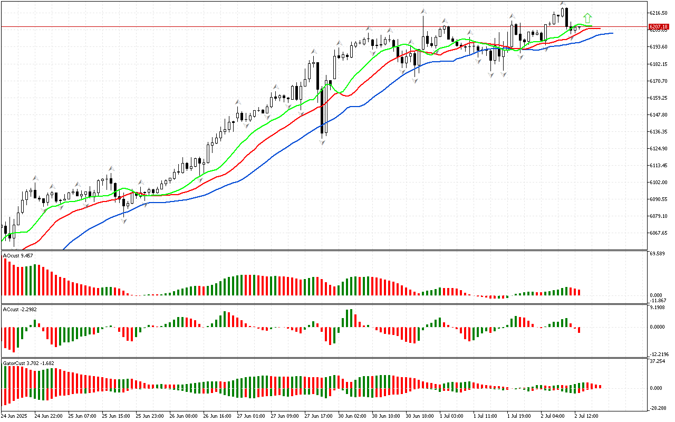Click the down fractal under the 25 Jun 15:00 low
The width and height of the screenshot is (675, 422).
[124, 220]
